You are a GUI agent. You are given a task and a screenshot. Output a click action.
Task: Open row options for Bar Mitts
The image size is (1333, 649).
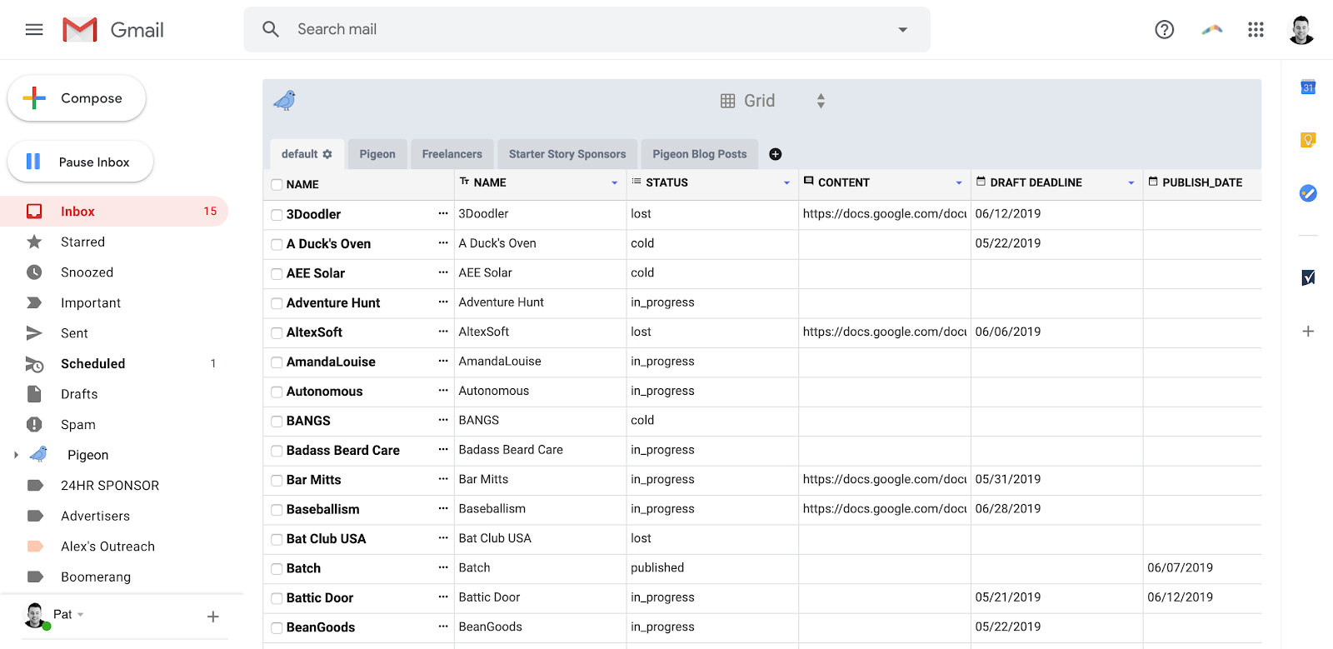[x=443, y=479]
